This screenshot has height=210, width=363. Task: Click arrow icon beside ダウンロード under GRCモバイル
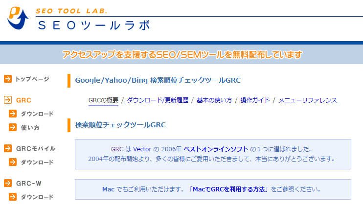[x=13, y=162]
